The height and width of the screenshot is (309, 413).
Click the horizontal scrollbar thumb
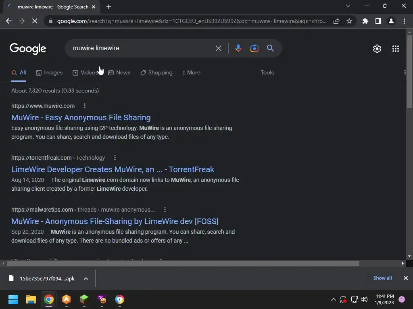coord(183,263)
